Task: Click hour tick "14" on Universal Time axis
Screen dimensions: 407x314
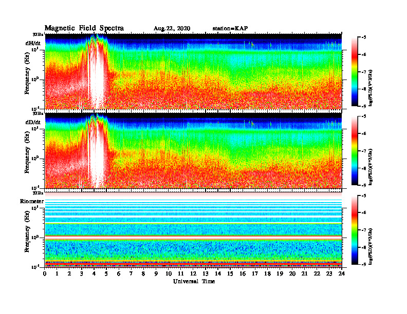Action: click(218, 274)
